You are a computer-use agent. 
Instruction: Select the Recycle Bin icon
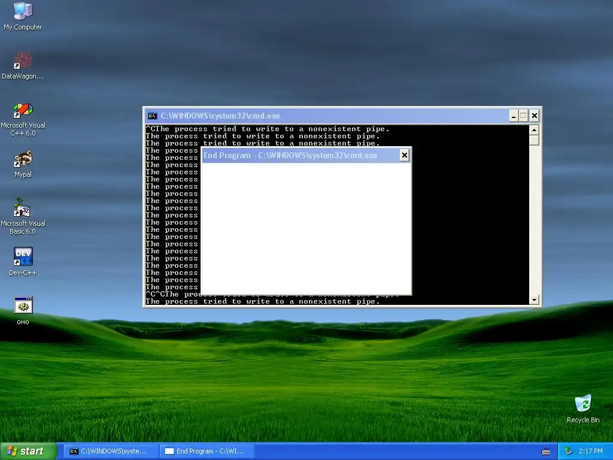583,408
